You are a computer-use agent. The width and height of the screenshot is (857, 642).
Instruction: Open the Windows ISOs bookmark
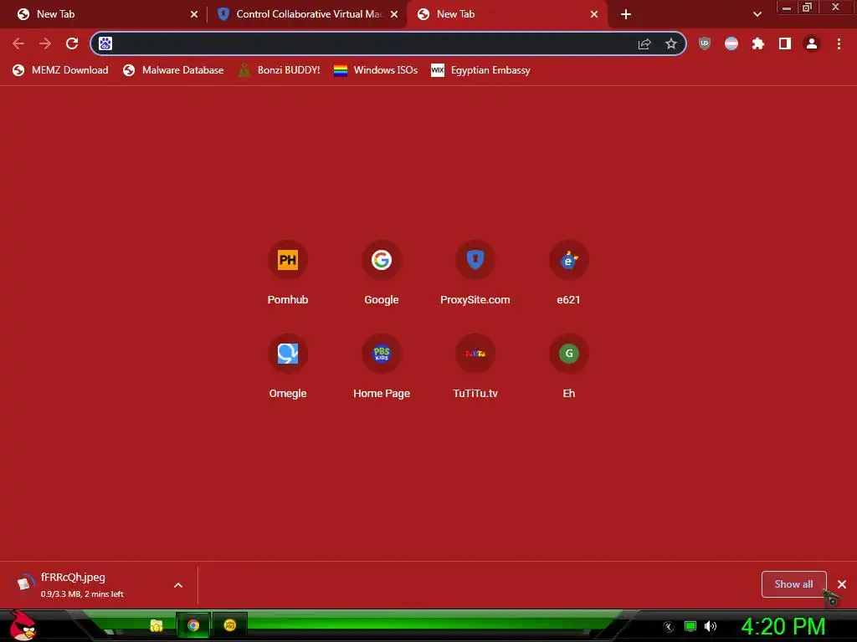point(376,70)
